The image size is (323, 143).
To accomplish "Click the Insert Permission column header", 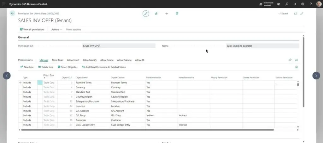I will (x=186, y=78).
